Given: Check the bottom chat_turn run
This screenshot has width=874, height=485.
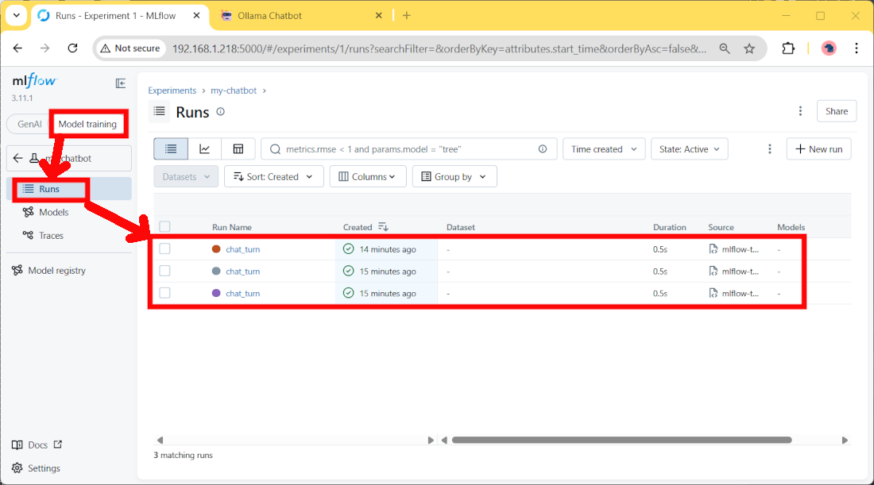Looking at the screenshot, I should (x=164, y=293).
